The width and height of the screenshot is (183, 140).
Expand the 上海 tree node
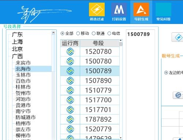(x=17, y=42)
